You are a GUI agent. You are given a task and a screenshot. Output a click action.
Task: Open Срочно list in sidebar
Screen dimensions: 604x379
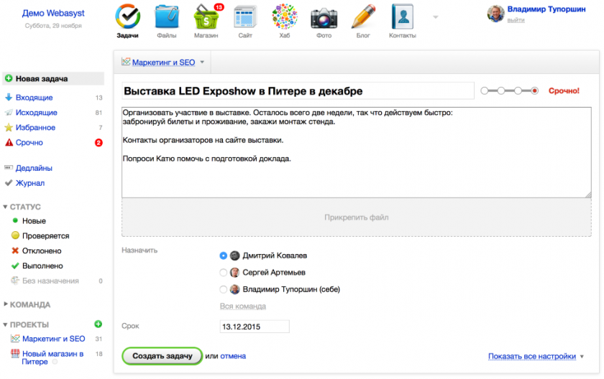click(x=29, y=143)
